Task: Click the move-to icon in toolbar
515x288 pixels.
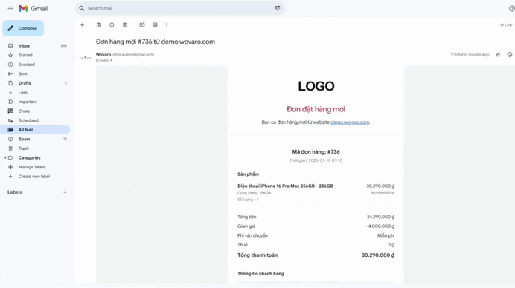Action: click(155, 25)
